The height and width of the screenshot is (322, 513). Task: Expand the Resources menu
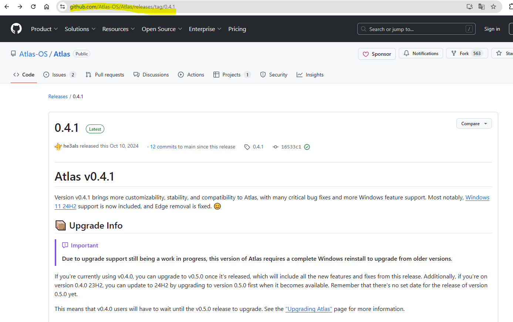click(x=118, y=29)
